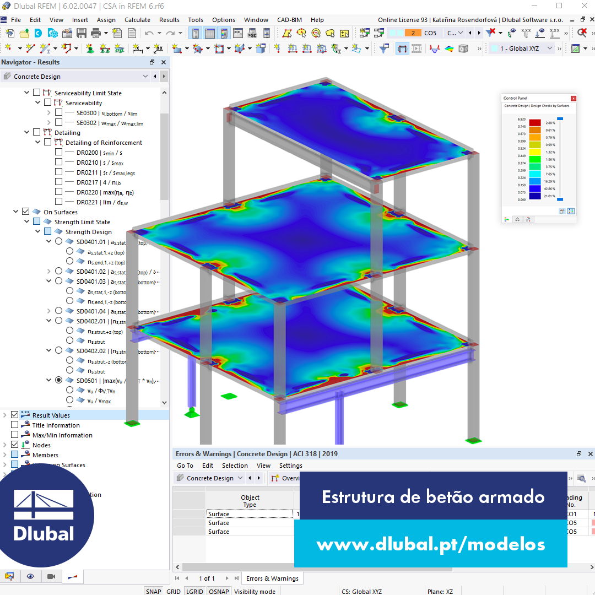Viewport: 595px width, 595px height.
Task: Toggle the Tables panel icon
Action: click(x=210, y=33)
